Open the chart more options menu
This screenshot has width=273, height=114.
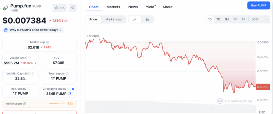point(266,19)
